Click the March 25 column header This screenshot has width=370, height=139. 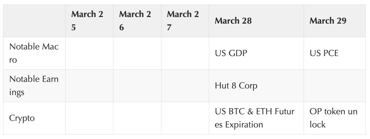click(x=87, y=21)
